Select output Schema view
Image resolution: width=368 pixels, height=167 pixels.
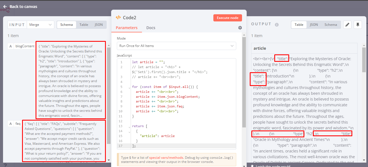331,25
